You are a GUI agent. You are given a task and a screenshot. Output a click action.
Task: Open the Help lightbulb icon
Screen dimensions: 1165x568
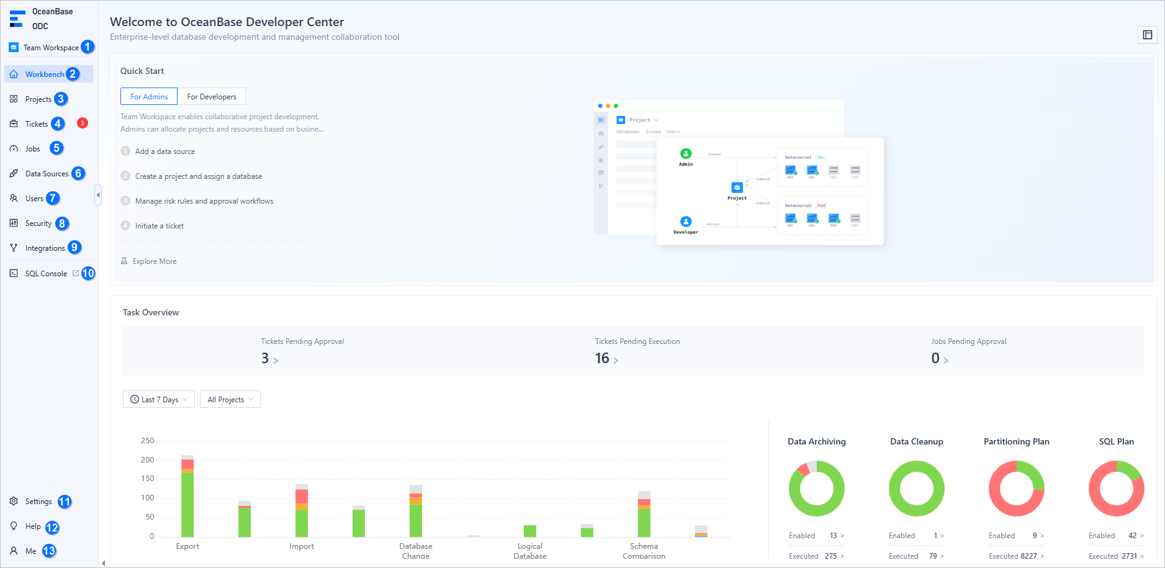click(14, 526)
